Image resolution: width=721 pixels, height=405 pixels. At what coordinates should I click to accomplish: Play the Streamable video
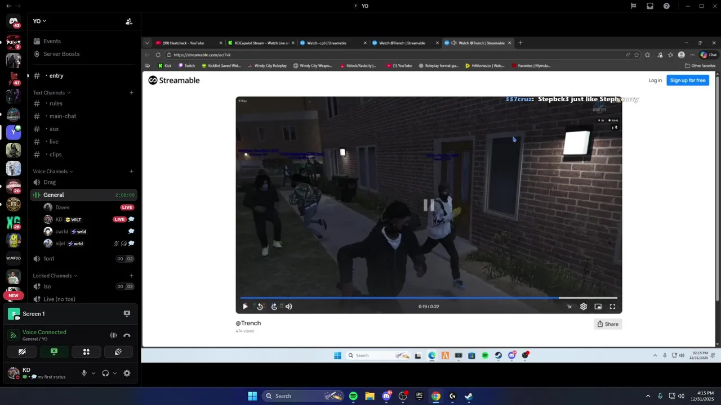coord(245,307)
